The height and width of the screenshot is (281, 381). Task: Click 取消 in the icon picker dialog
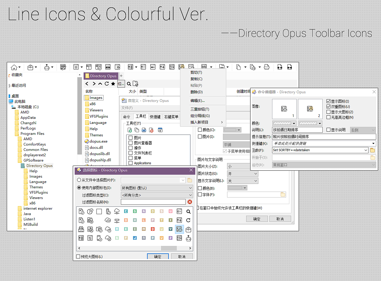182,257
